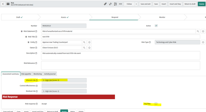Click into the Risk Title field
The height and width of the screenshot is (112, 206).
(x=120, y=37)
